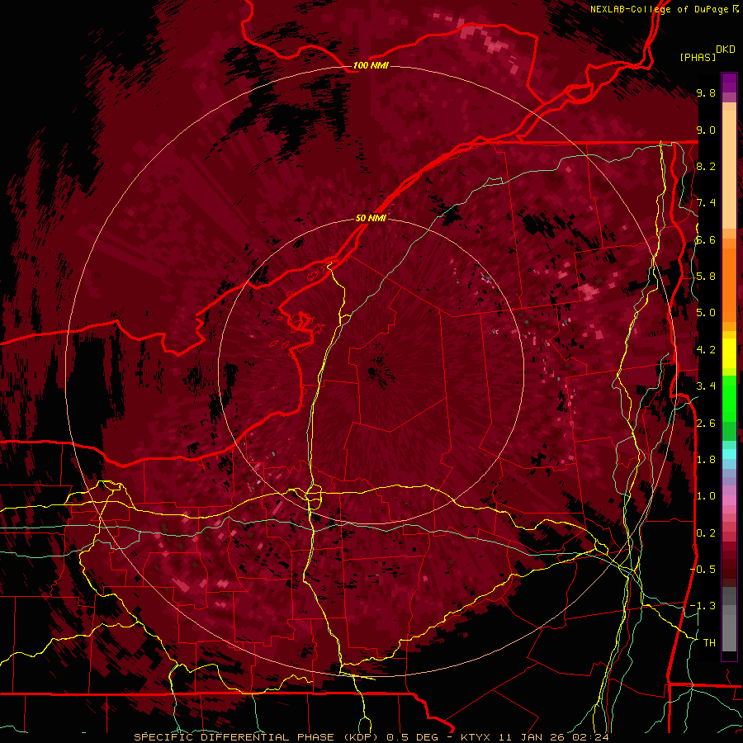743x743 pixels.
Task: Click the -0.5 value on color scale
Action: click(x=703, y=569)
